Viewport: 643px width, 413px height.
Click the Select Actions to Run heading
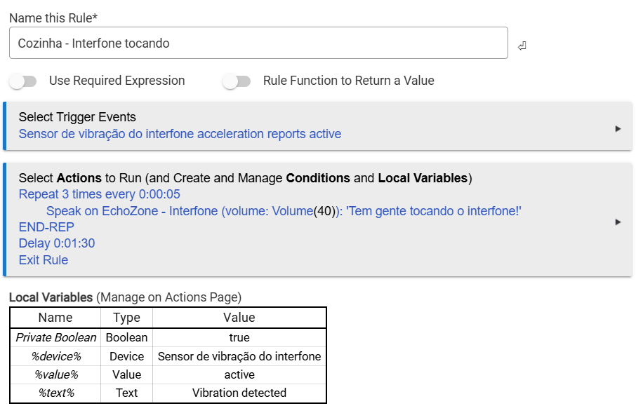coord(245,178)
